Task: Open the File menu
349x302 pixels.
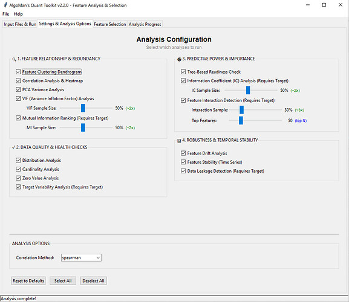Action: click(5, 14)
